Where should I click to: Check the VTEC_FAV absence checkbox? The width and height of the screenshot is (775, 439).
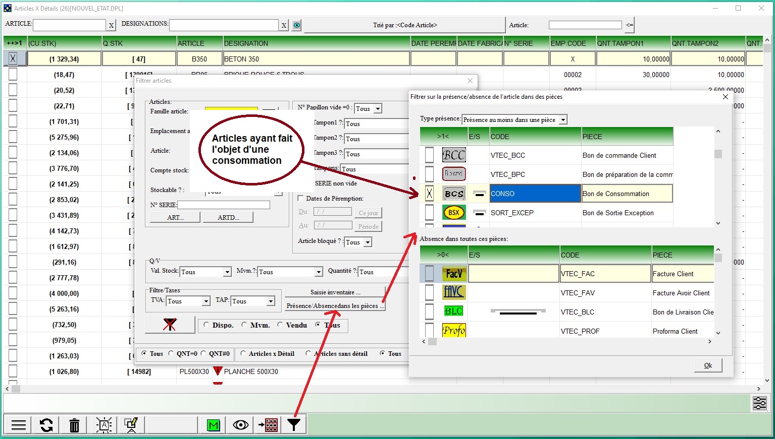tap(429, 292)
